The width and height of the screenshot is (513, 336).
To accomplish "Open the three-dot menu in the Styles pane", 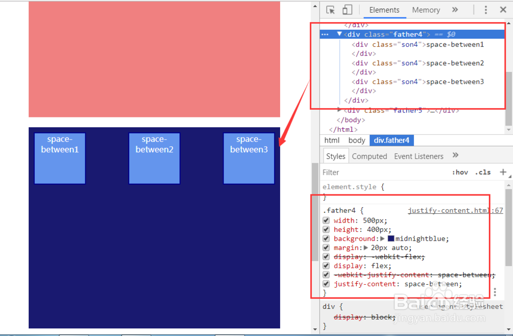I will point(495,291).
